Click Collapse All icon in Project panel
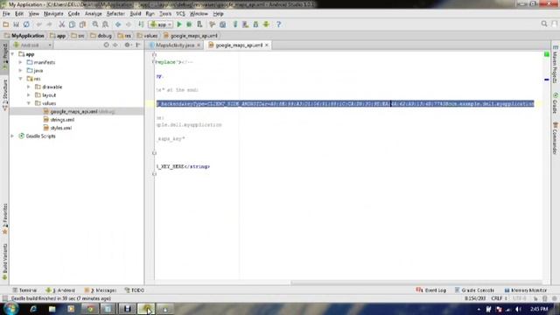 [x=115, y=45]
